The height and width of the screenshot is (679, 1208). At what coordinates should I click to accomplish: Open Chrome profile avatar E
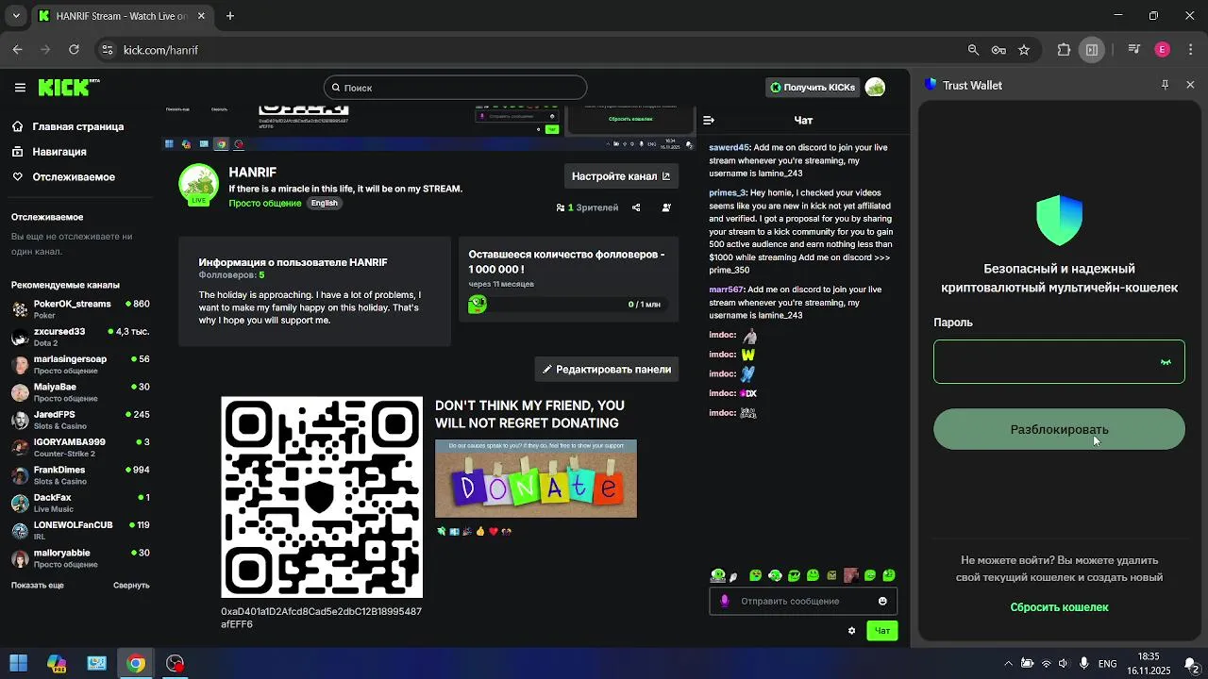click(1163, 50)
